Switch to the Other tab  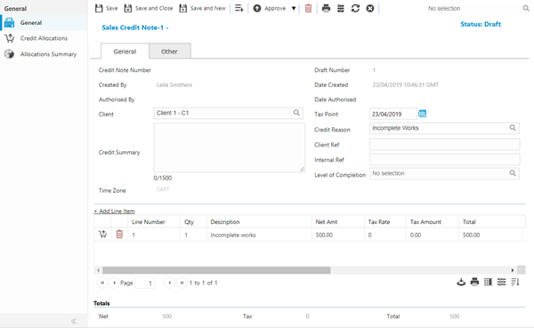click(169, 52)
